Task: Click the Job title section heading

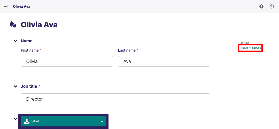Action: (x=29, y=86)
